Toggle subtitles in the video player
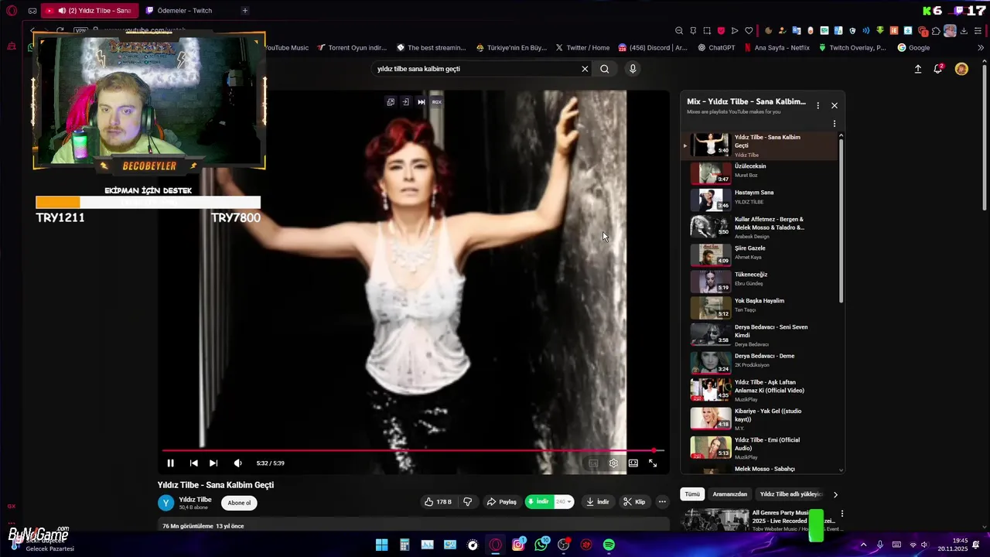990x557 pixels. 593,463
